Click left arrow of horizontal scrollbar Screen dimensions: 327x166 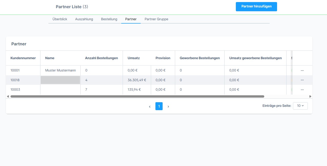tap(8, 97)
